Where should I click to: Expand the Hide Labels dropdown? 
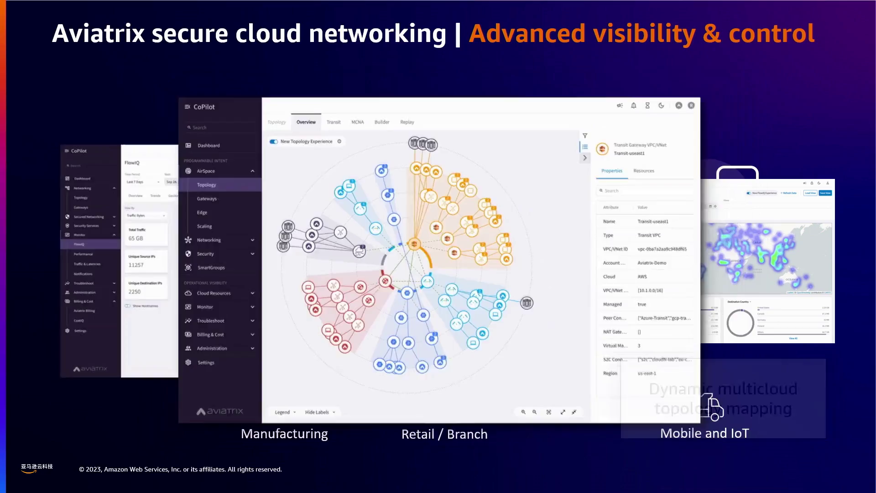point(320,412)
